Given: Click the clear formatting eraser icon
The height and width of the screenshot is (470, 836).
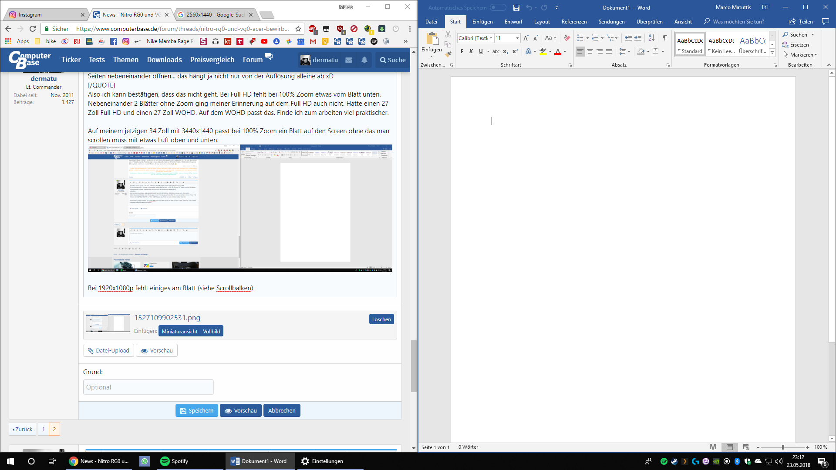Looking at the screenshot, I should pos(566,38).
